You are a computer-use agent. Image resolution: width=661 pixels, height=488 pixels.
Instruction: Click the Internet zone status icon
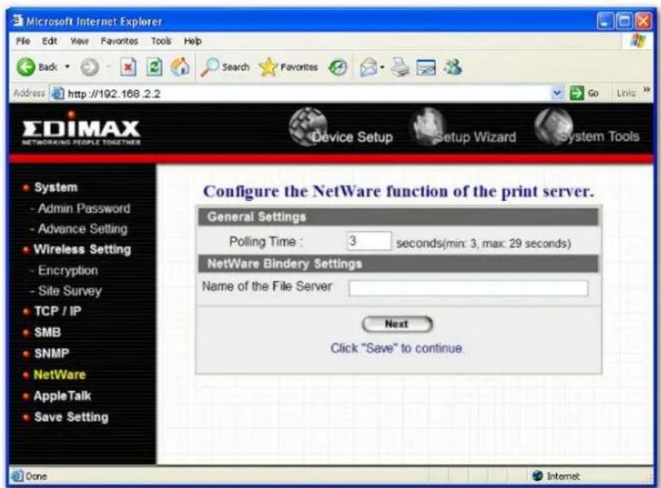click(537, 476)
